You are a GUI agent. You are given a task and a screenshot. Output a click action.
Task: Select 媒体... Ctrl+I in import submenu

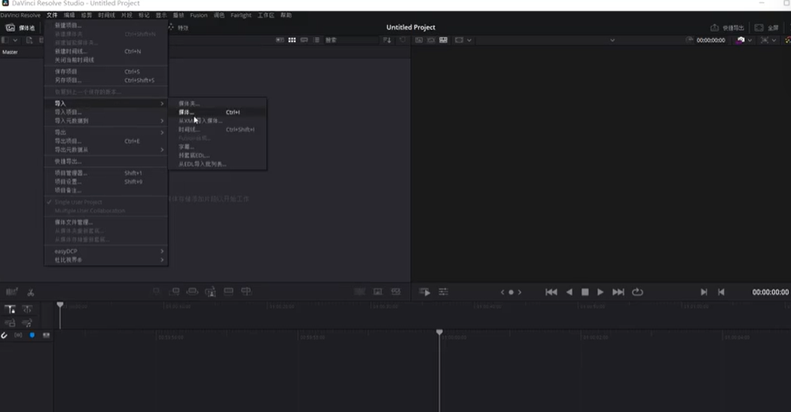217,112
